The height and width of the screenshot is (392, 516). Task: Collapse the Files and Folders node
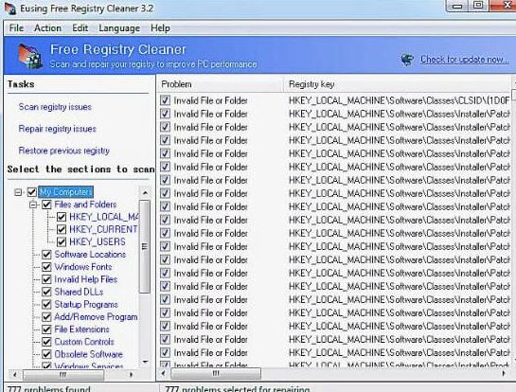pos(33,205)
